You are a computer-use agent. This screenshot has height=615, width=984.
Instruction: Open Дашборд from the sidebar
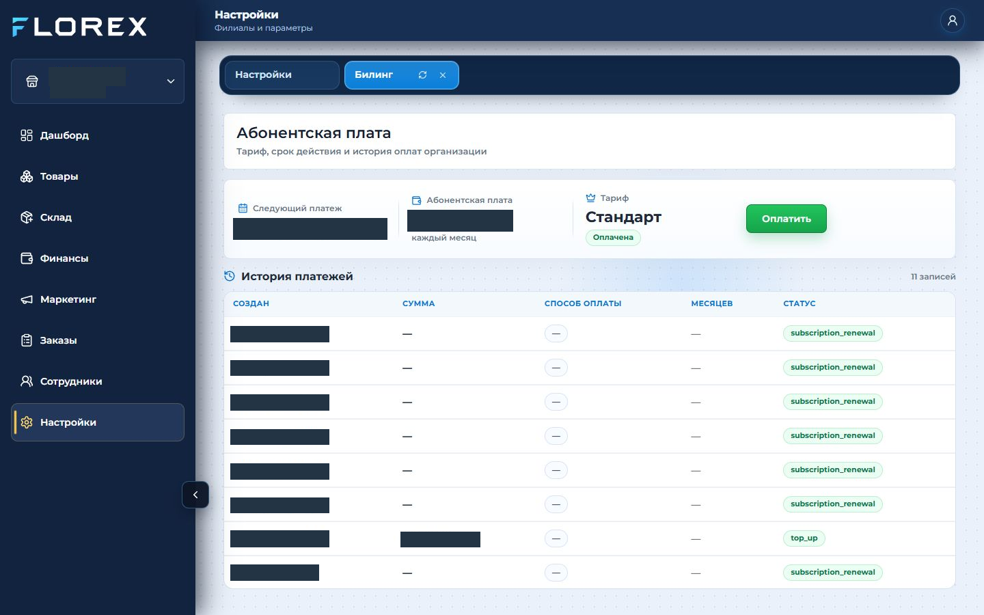point(98,135)
